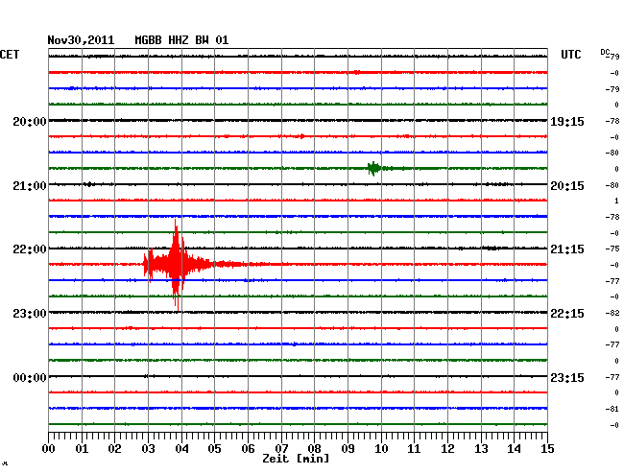624x474 pixels.
Task: Click minute label 10 on time axis
Action: pyautogui.click(x=381, y=448)
